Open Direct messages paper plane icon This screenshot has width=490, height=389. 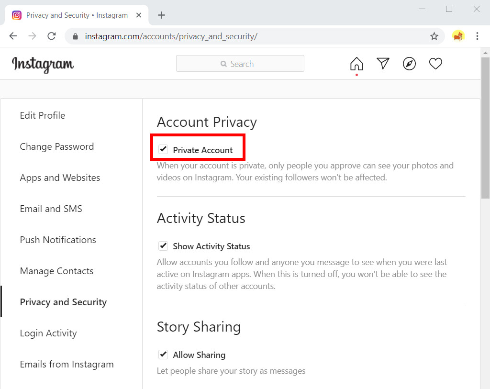pyautogui.click(x=383, y=64)
